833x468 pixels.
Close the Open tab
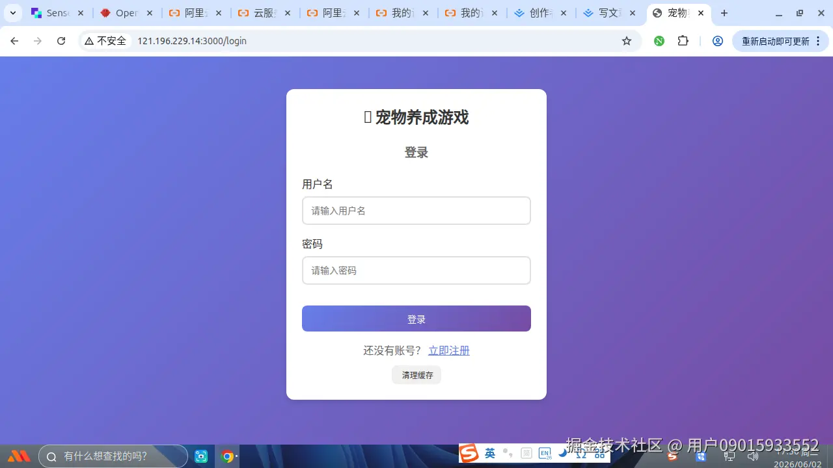(150, 13)
